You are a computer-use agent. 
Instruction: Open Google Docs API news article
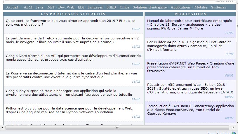pyautogui.click(x=73, y=58)
